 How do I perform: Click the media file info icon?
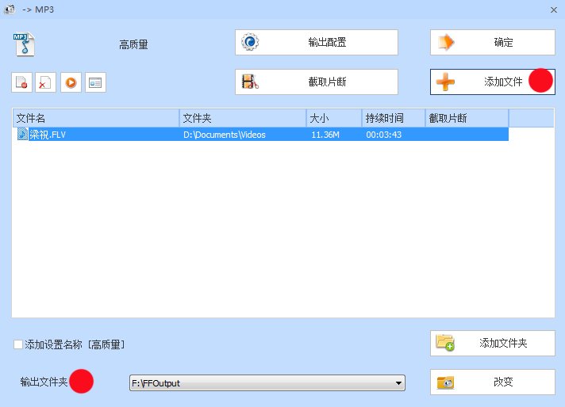click(95, 82)
